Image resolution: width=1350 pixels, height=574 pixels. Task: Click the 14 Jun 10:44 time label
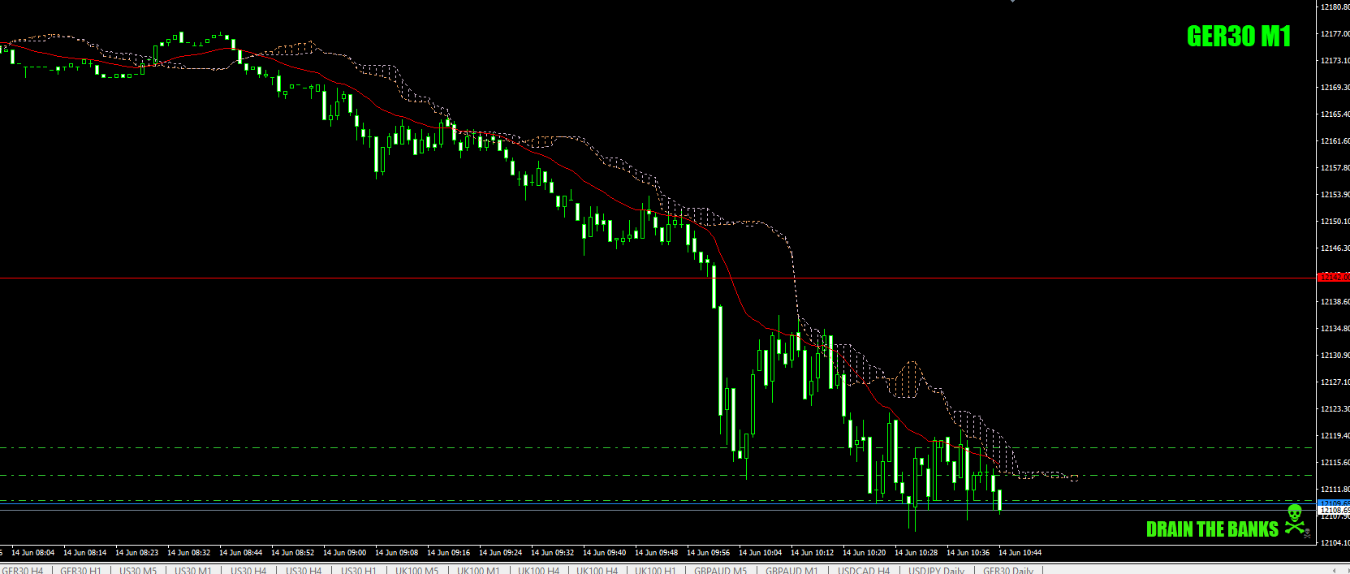point(1020,552)
